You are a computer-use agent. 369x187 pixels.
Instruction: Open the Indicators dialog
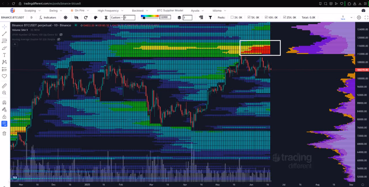[47, 18]
